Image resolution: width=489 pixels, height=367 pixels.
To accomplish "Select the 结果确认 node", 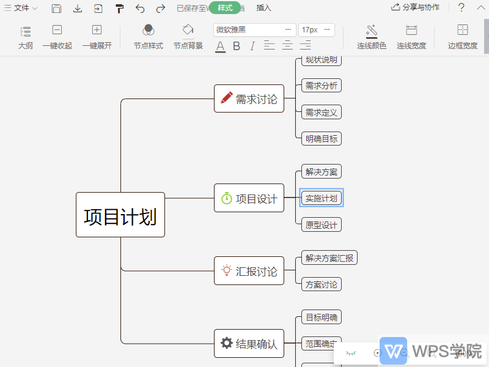I will (249, 343).
